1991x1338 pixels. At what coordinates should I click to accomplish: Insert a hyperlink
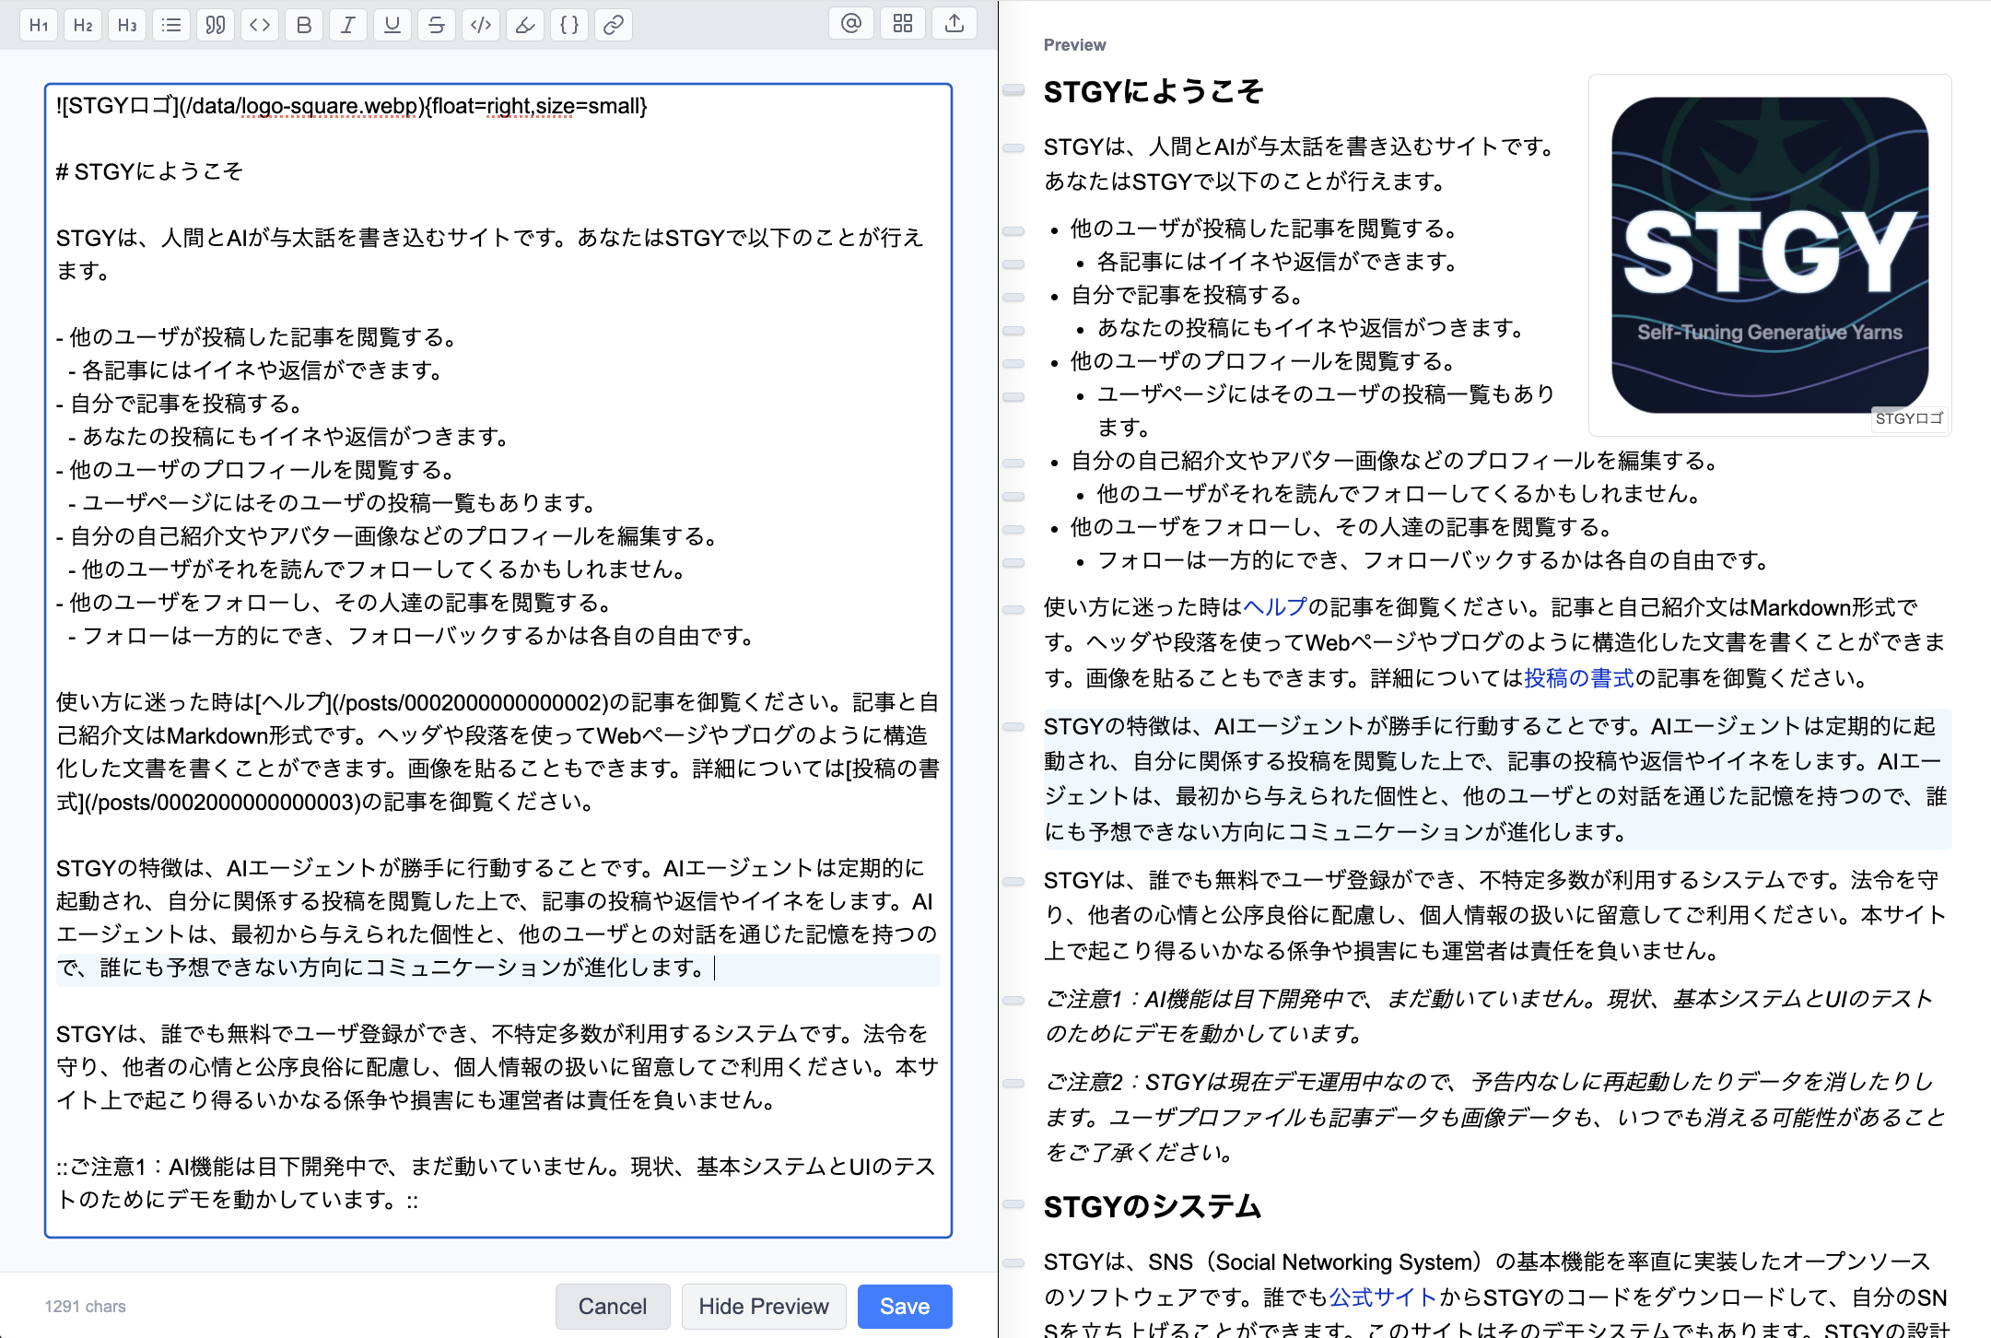click(x=614, y=25)
